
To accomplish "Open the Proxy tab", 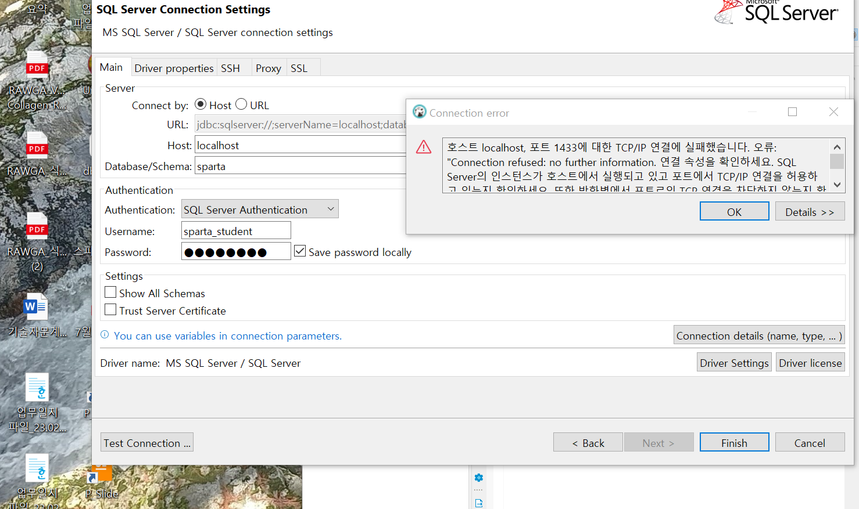I will tap(269, 68).
